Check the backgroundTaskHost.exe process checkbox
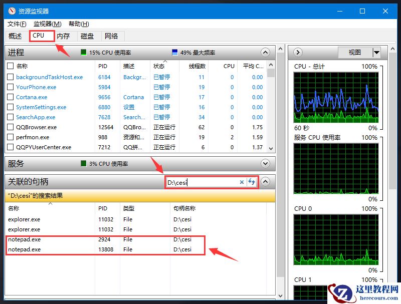The width and height of the screenshot is (401, 304). [11, 77]
